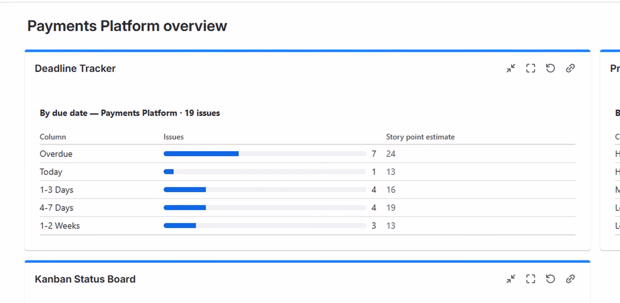Viewport: 620px width, 303px height.
Task: Click the By due date summary caption
Action: pyautogui.click(x=130, y=113)
